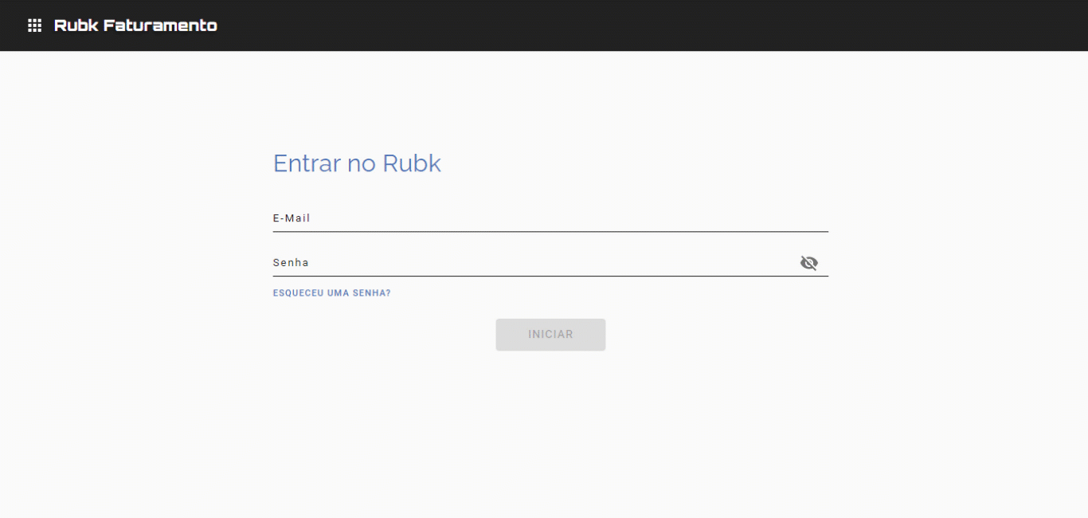The width and height of the screenshot is (1088, 518).
Task: Focus the E-Mail input field
Action: tap(550, 218)
